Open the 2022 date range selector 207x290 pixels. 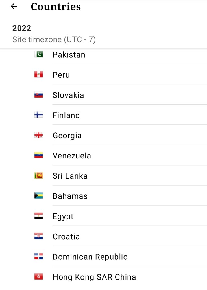click(x=22, y=28)
